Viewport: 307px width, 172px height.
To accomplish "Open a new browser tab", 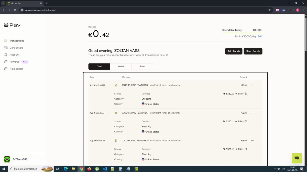I will [47, 3].
